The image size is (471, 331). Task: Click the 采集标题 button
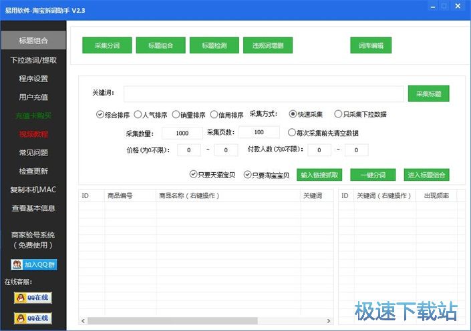click(x=428, y=93)
